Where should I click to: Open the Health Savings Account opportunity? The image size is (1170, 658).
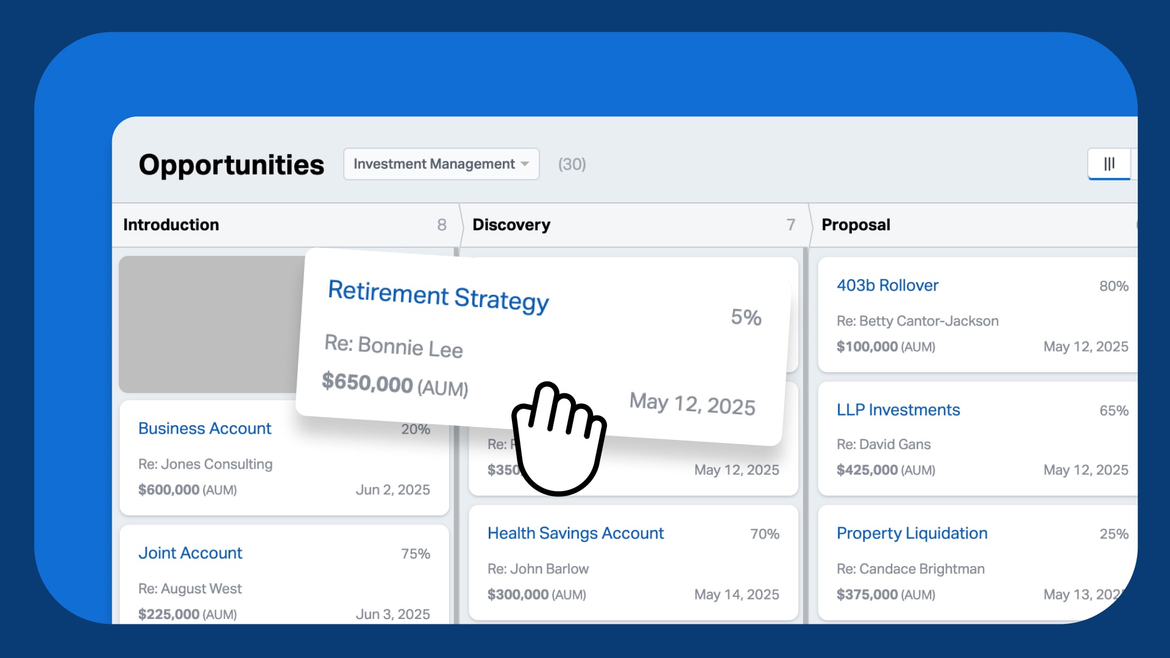click(575, 533)
